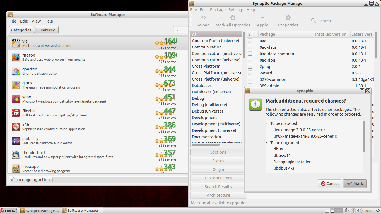The width and height of the screenshot is (381, 214).
Task: Click the gparted icon in Software Manager
Action: tap(16, 71)
